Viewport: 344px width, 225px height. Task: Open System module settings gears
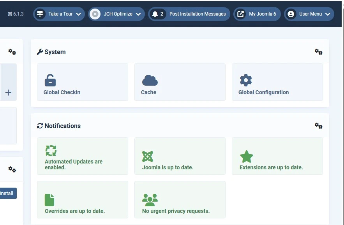[318, 52]
